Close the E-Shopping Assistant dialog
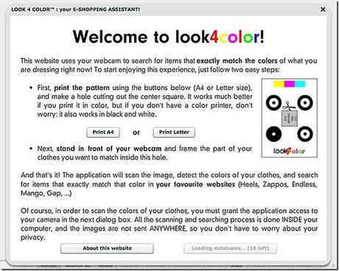Screen dimensions: 339x271 (x=323, y=10)
